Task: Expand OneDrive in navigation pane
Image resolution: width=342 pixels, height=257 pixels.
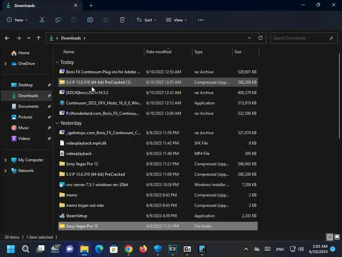Action: tap(5, 64)
